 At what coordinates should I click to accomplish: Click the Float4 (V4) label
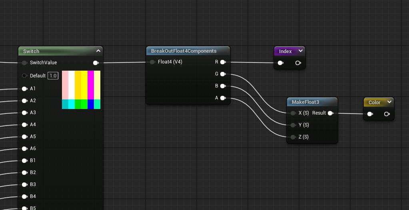[x=170, y=62]
